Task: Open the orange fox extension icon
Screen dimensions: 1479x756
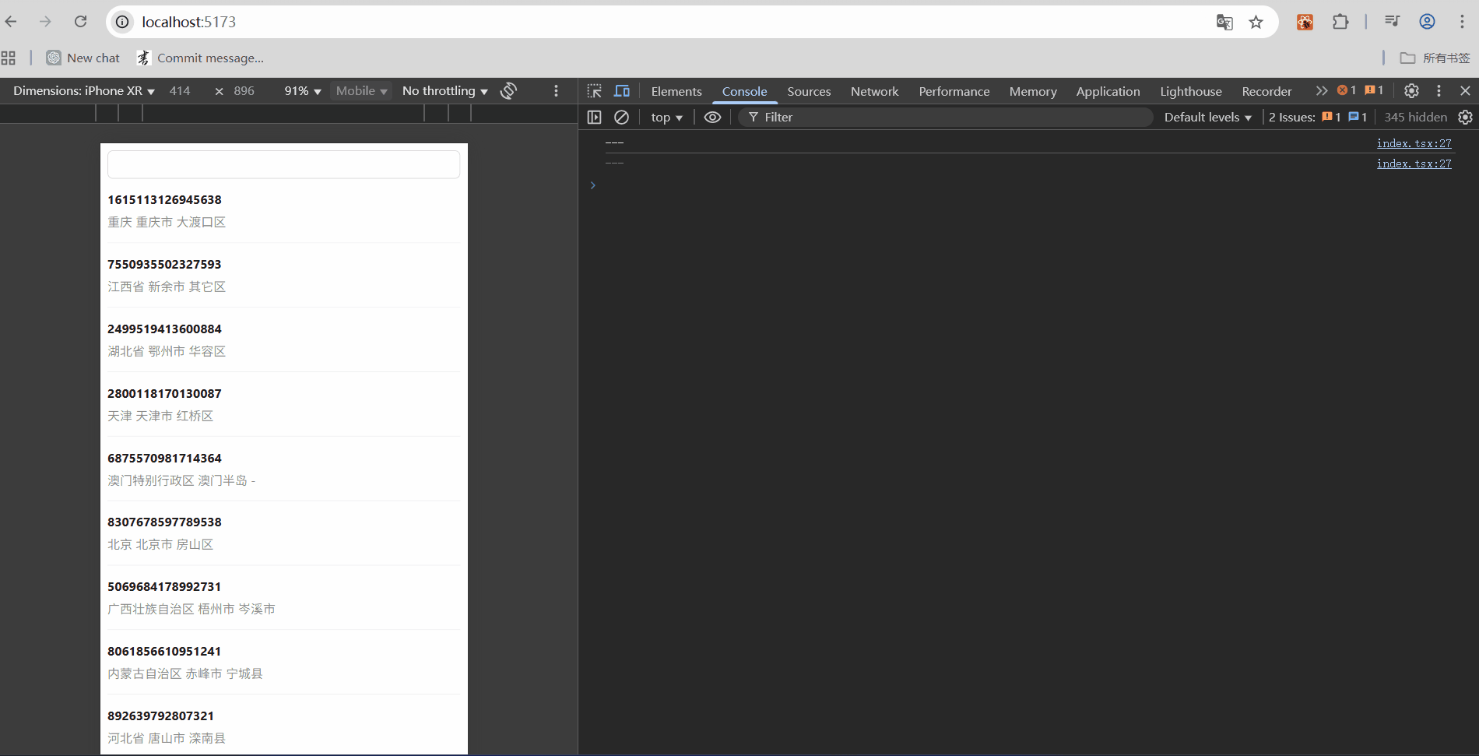Action: [x=1305, y=22]
